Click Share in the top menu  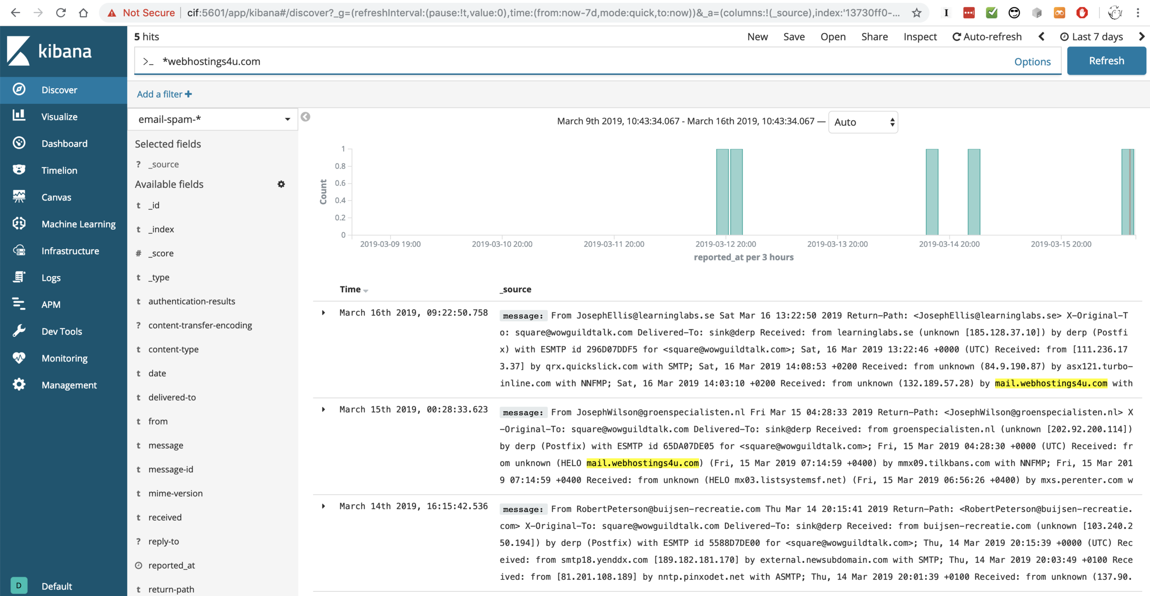[874, 37]
